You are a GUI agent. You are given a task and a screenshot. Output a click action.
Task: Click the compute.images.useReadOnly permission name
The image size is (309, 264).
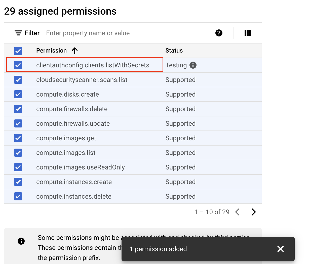[81, 167]
